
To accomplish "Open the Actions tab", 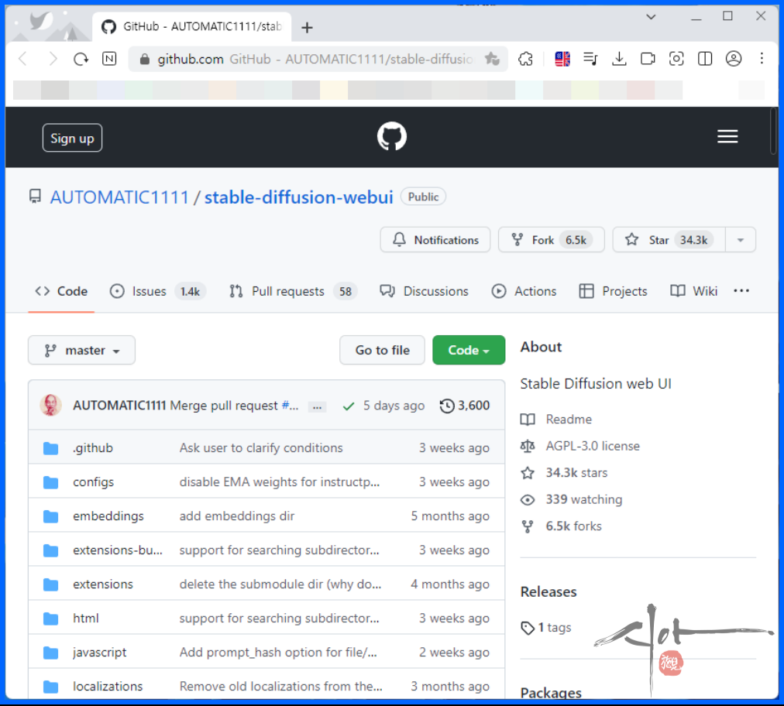I will [524, 291].
